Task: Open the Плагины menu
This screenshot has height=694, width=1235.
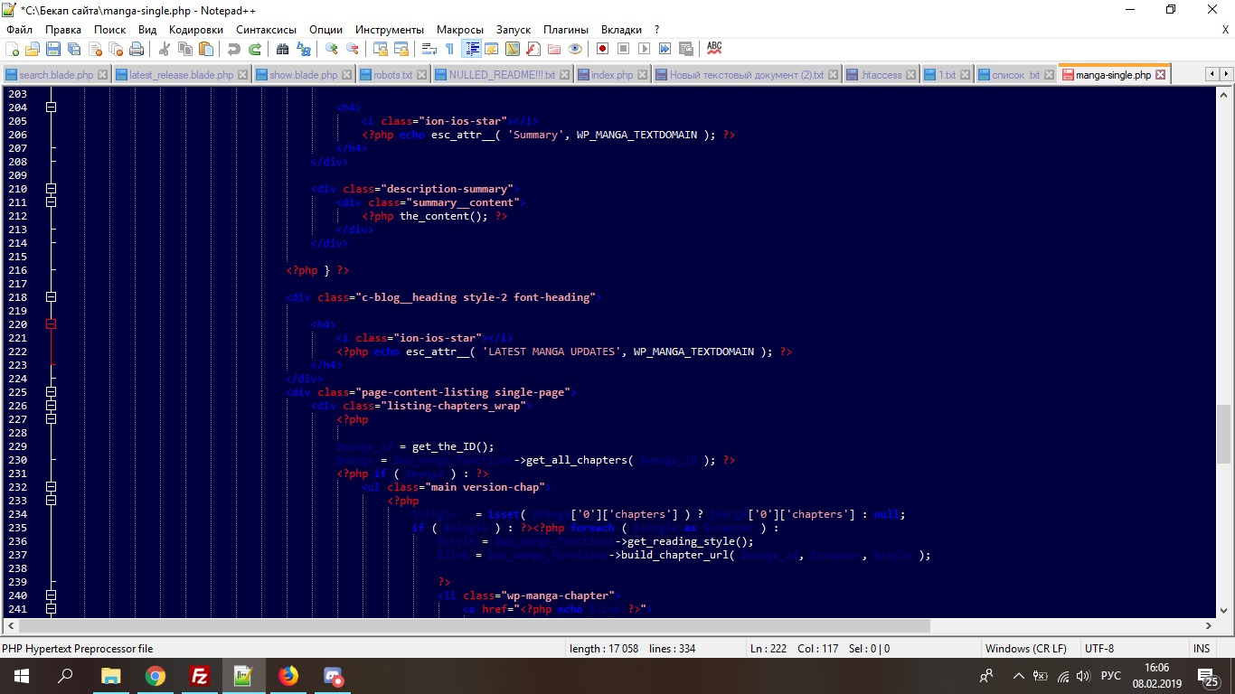Action: pyautogui.click(x=567, y=30)
